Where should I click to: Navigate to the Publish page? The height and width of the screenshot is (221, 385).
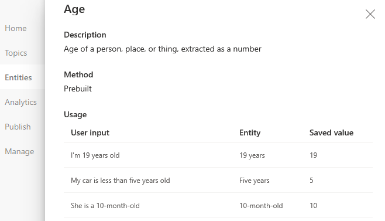pos(18,127)
